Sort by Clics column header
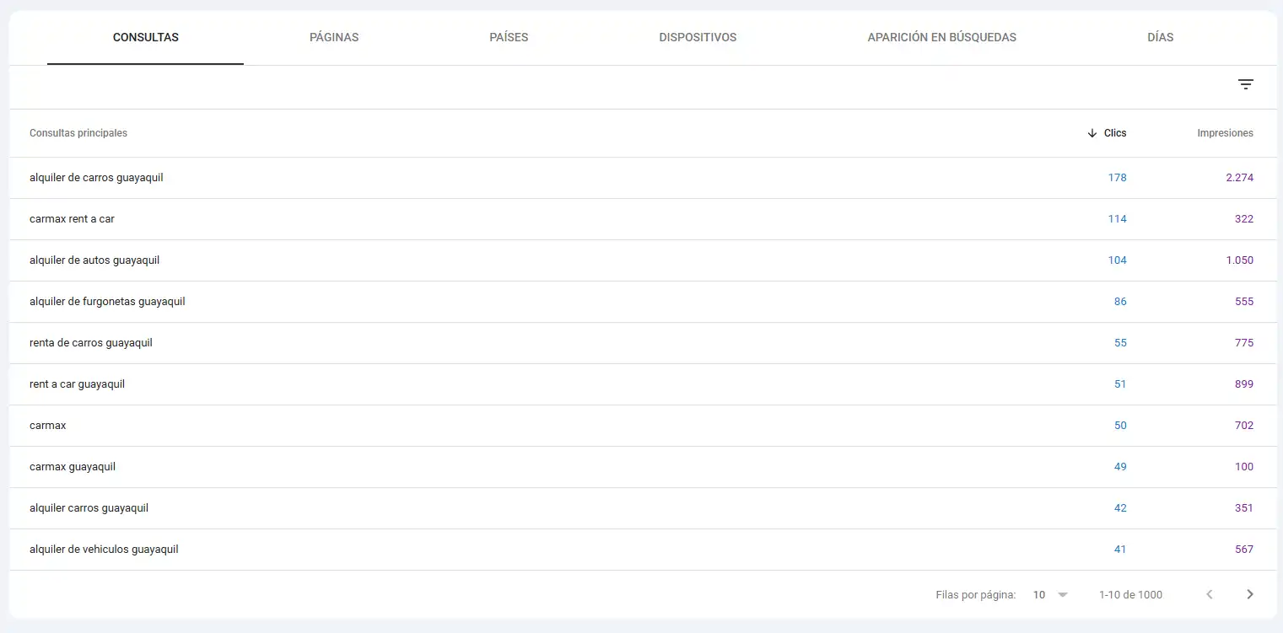 point(1115,133)
